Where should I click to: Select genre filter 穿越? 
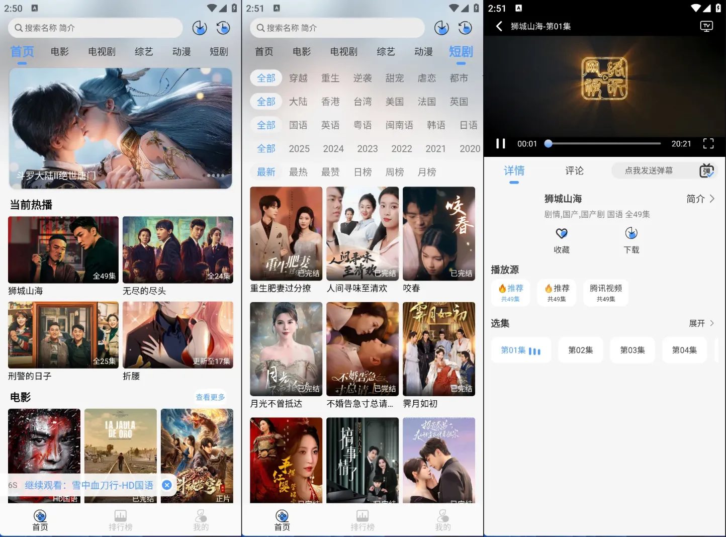(x=298, y=78)
